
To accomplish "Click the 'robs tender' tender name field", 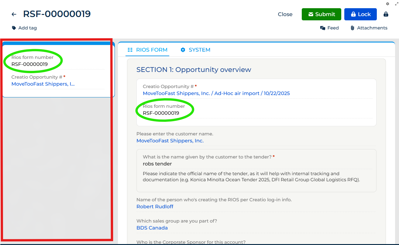I will click(x=157, y=164).
